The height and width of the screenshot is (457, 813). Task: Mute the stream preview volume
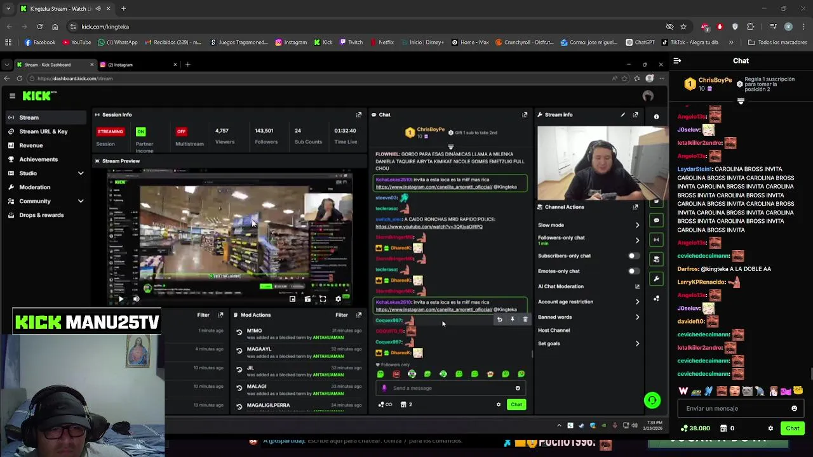click(x=136, y=299)
